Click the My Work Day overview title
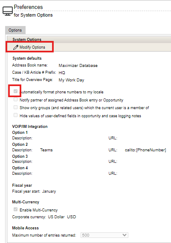The width and height of the screenshot is (171, 243). pyautogui.click(x=71, y=80)
